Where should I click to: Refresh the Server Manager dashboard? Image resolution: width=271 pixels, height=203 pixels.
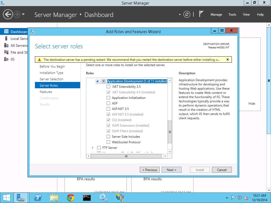[187, 14]
